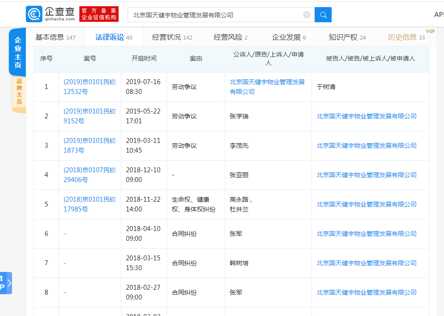Select defendant name 于树清

click(x=326, y=87)
